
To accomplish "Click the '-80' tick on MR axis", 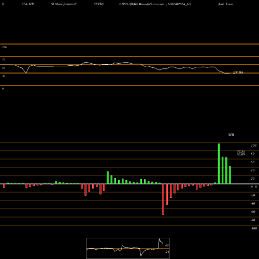I will pyautogui.click(x=253, y=220).
